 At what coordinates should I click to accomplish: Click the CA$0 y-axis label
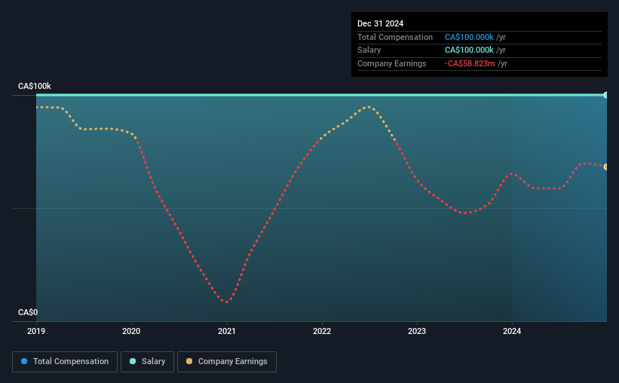[x=28, y=312]
